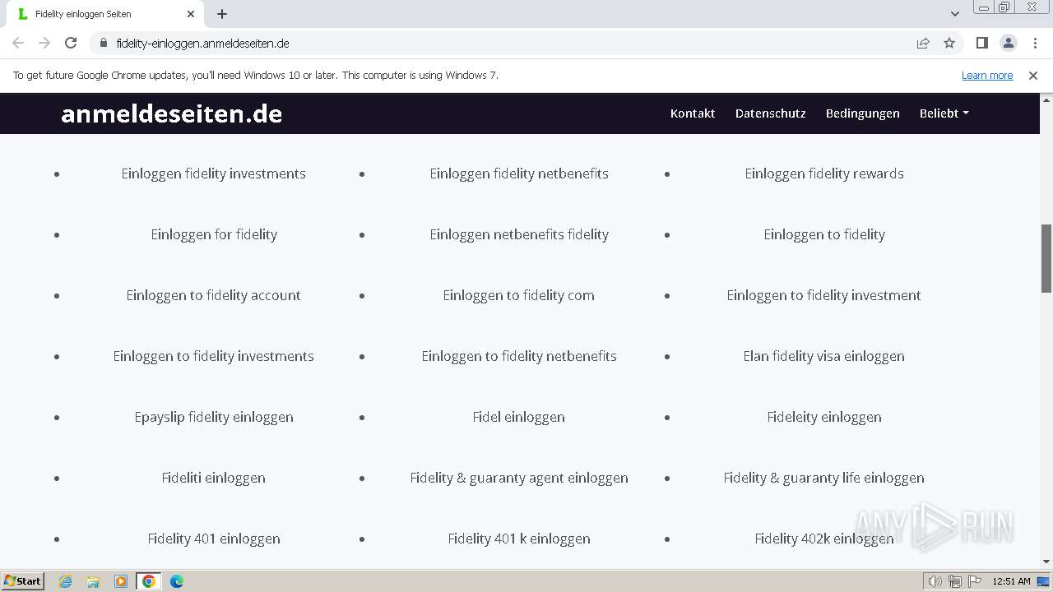1053x592 pixels.
Task: Launch Internet Explorer from taskbar
Action: coord(66,581)
